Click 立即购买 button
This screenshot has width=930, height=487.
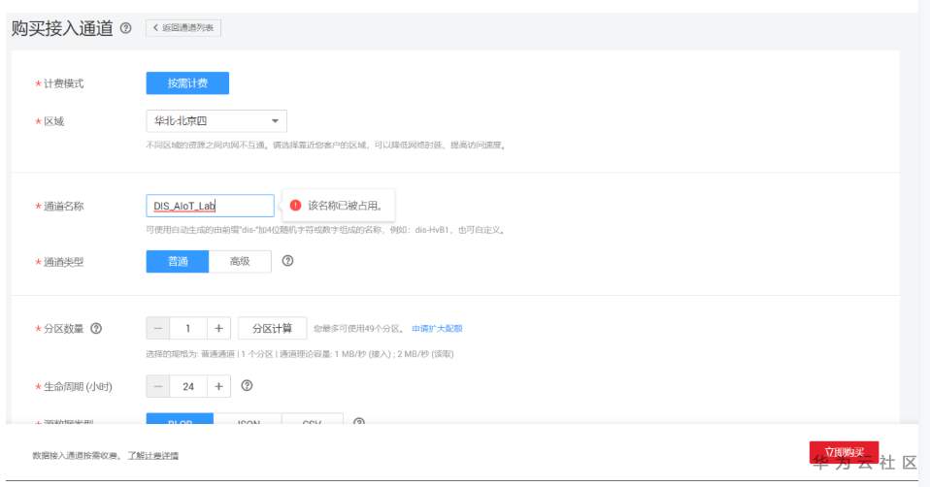[844, 453]
